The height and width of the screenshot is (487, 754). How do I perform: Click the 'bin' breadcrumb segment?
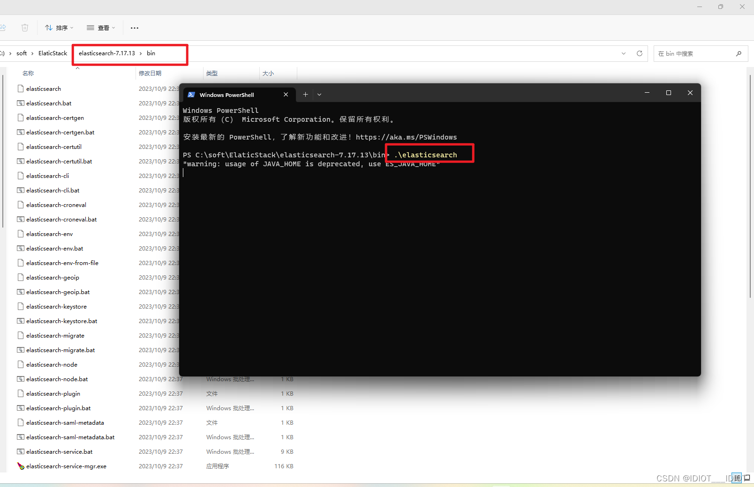pos(151,53)
